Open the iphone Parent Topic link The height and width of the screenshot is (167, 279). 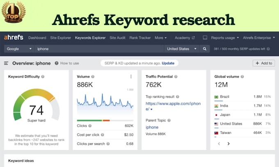click(x=152, y=127)
